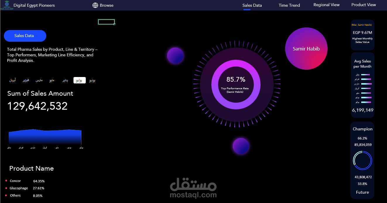The image size is (387, 203).
Task: Select the highlighted يوليو month button
Action: tap(79, 80)
